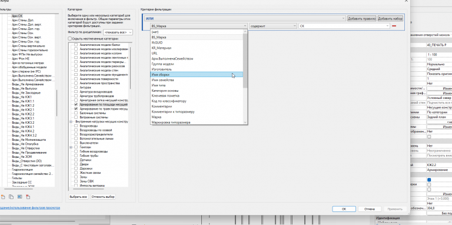Confirm the dialog with OK
This screenshot has height=225, width=452.
(344, 209)
